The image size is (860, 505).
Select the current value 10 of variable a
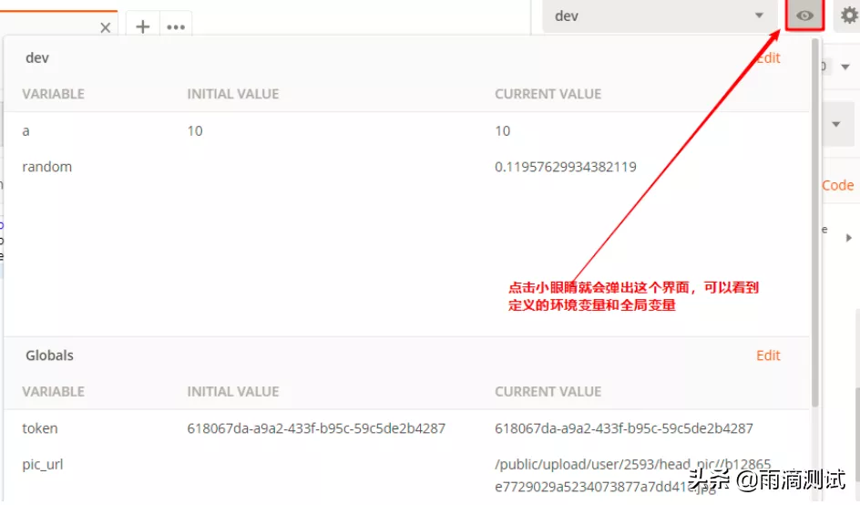502,131
